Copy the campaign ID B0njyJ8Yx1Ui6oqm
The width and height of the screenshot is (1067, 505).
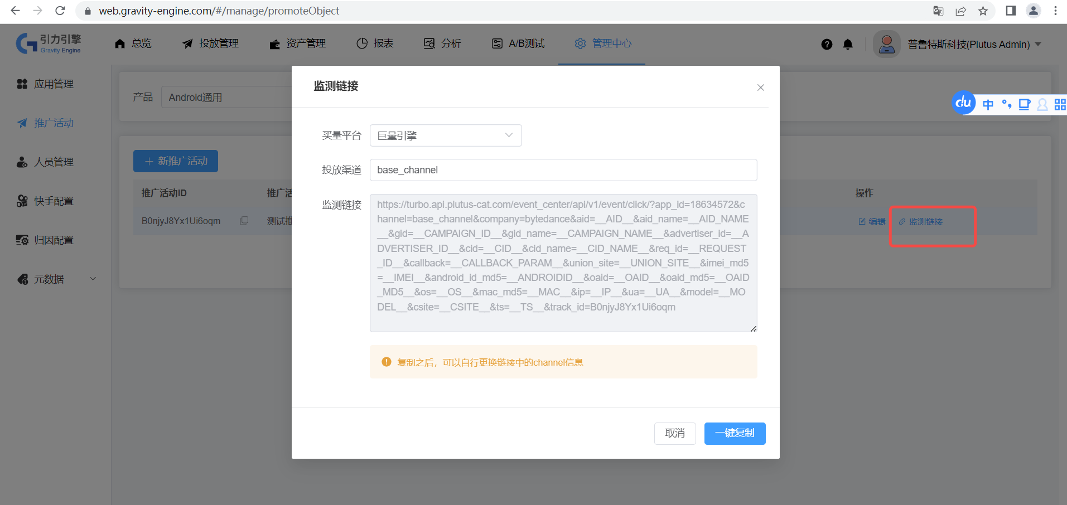pyautogui.click(x=244, y=221)
